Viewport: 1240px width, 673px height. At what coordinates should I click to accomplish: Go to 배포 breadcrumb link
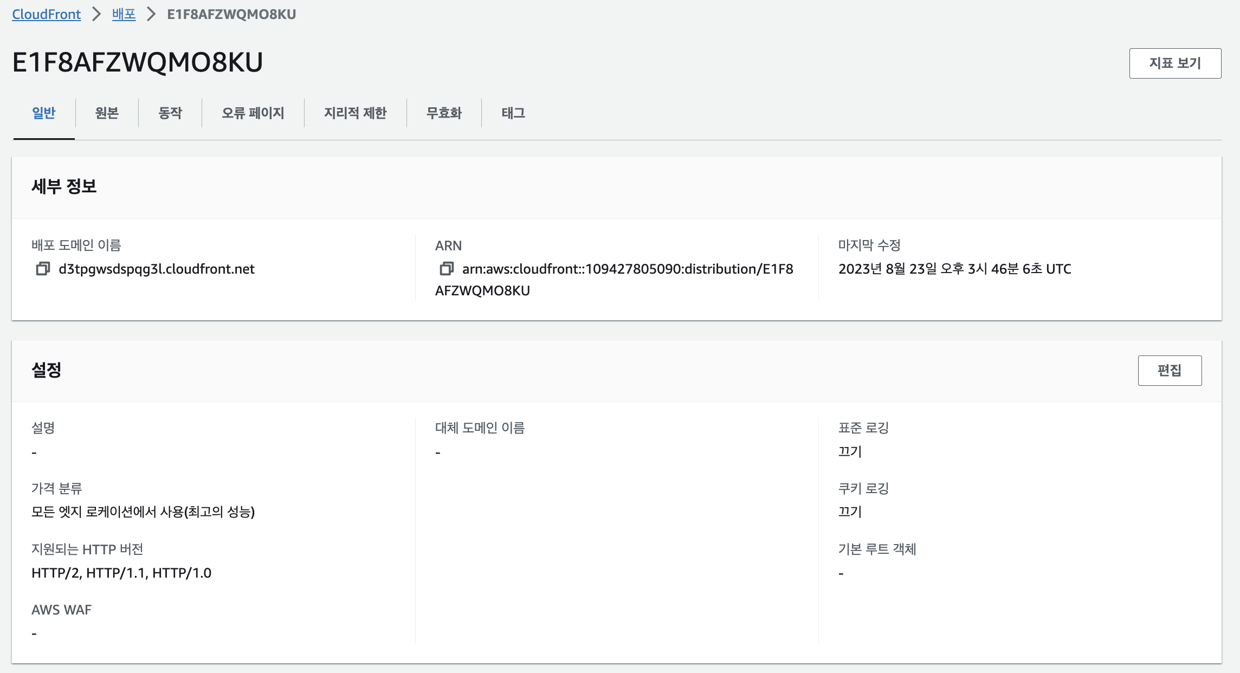(x=124, y=14)
